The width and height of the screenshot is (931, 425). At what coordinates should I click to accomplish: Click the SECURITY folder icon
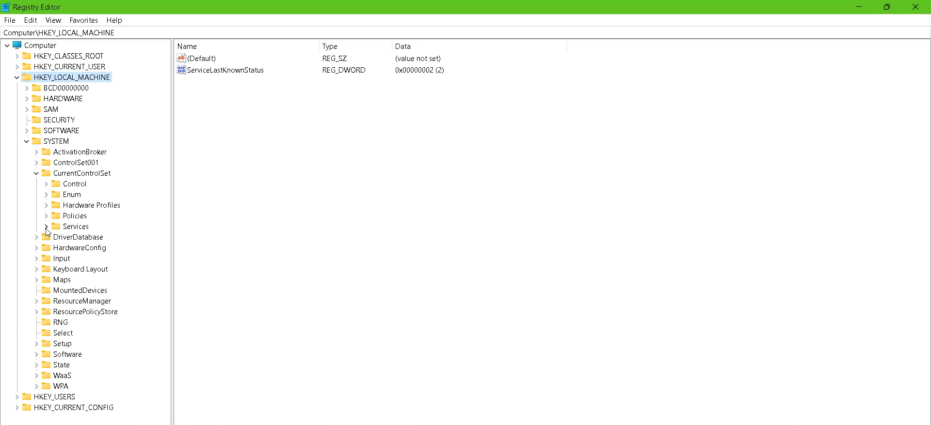tap(36, 120)
